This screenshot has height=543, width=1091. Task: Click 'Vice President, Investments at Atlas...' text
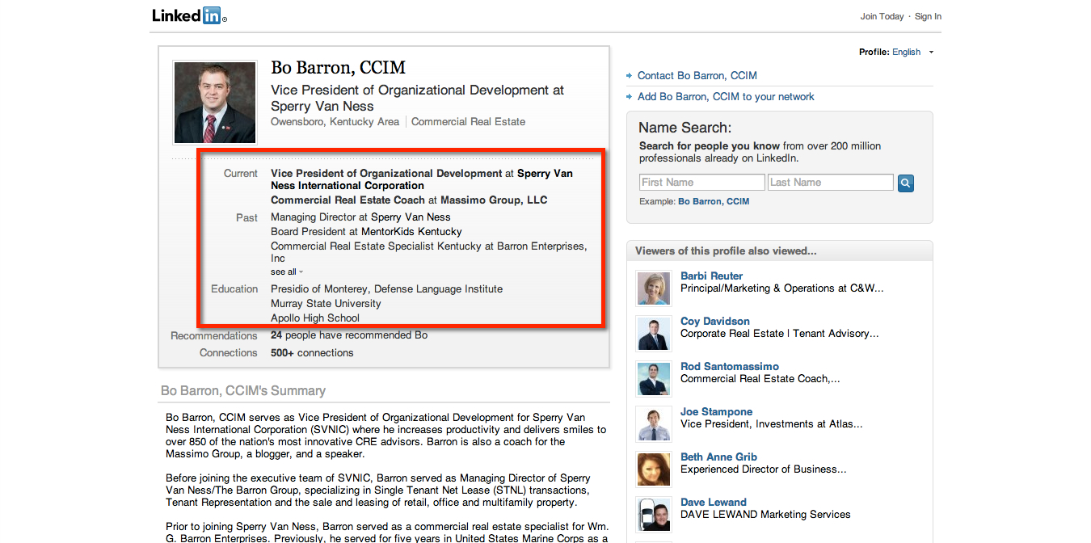click(x=771, y=424)
